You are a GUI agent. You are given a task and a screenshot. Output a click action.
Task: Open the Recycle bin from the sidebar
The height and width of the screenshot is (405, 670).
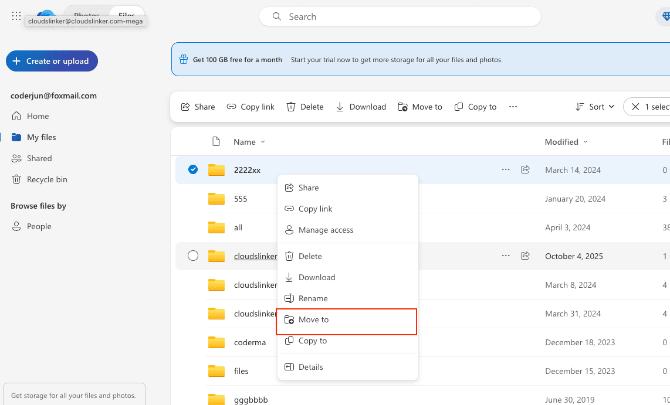pos(46,179)
